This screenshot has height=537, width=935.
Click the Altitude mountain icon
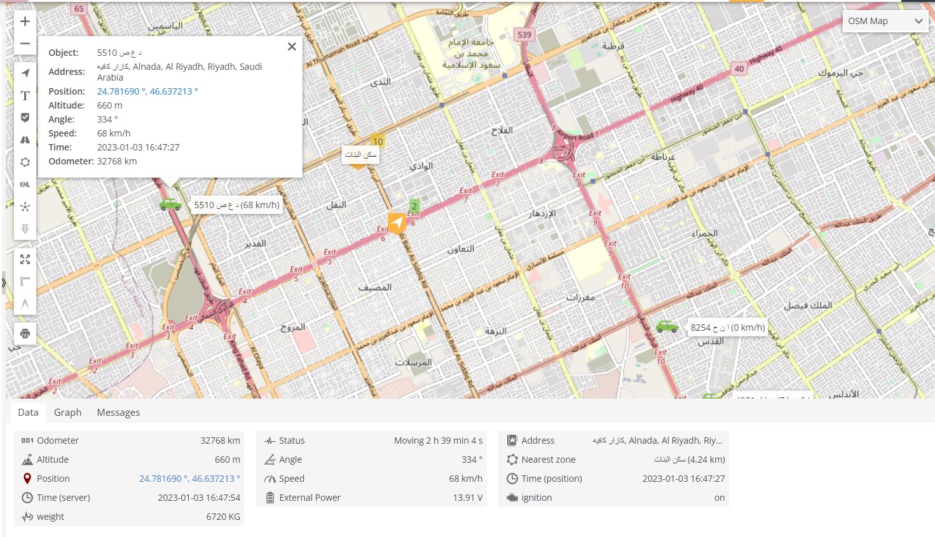point(27,460)
